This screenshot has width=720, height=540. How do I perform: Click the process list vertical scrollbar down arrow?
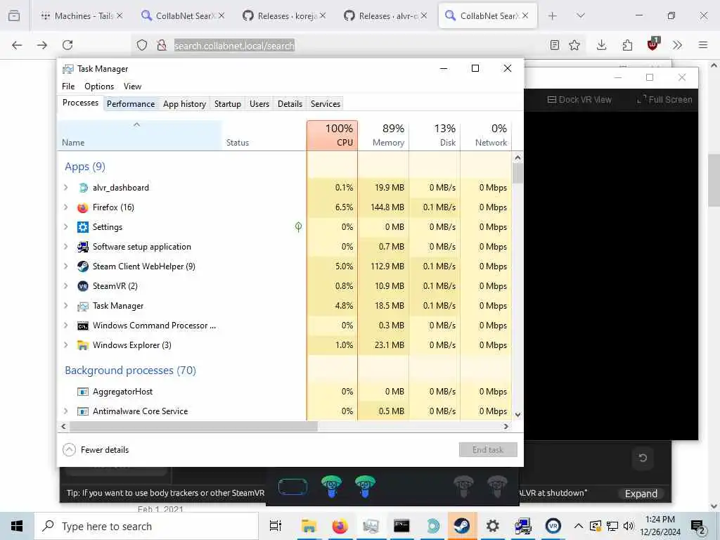[x=518, y=415]
